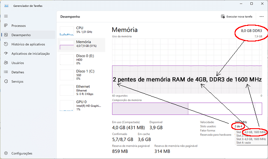Click the memory composition bar
This screenshot has height=159, width=268.
click(x=187, y=108)
